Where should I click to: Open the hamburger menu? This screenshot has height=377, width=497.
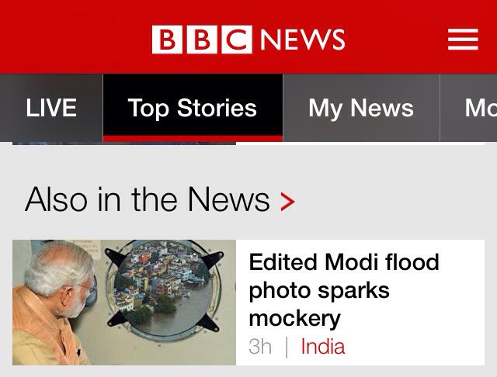pyautogui.click(x=463, y=39)
